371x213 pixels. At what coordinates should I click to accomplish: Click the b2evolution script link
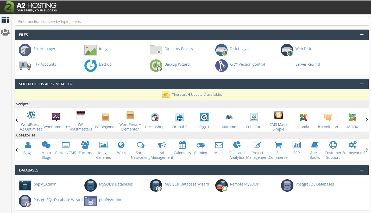[x=328, y=127]
